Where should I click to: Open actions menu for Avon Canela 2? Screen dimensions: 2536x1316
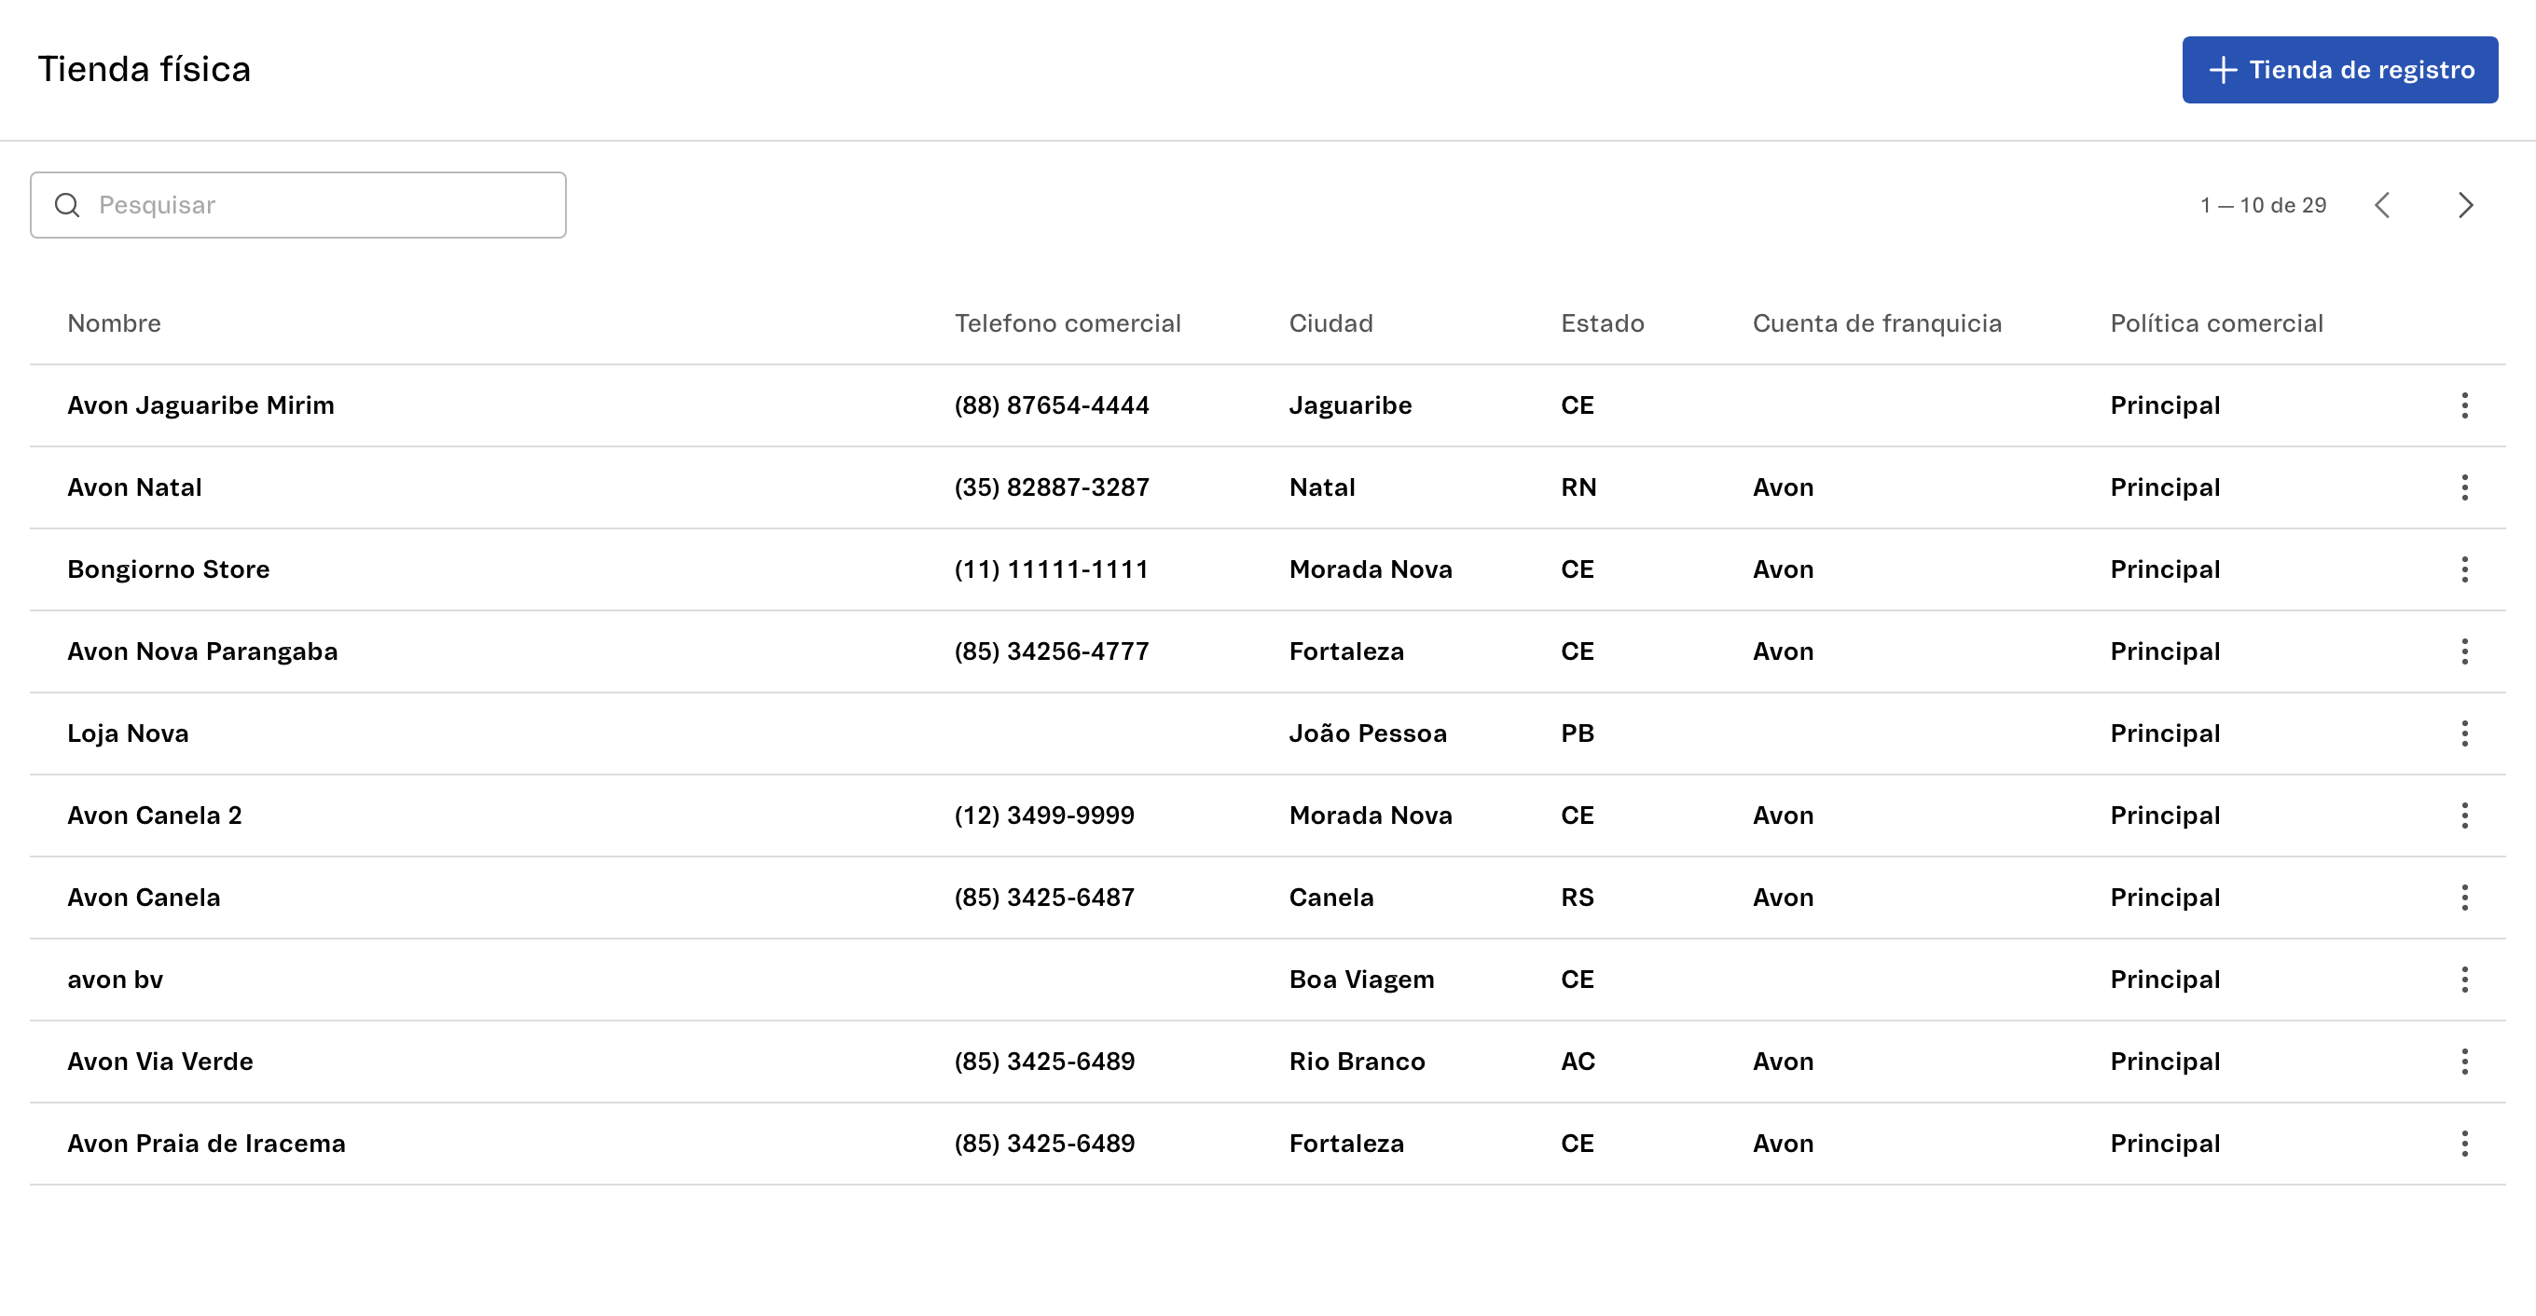2464,815
